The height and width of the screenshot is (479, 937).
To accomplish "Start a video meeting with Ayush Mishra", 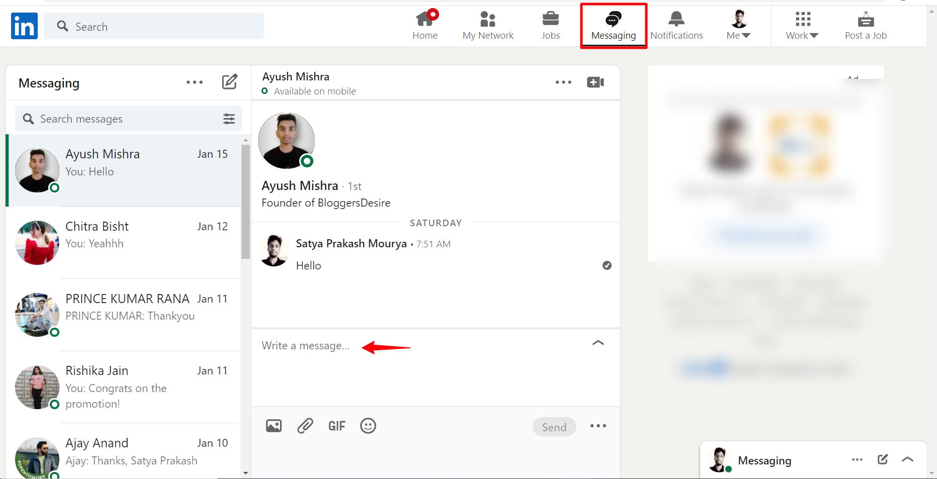I will [x=595, y=82].
